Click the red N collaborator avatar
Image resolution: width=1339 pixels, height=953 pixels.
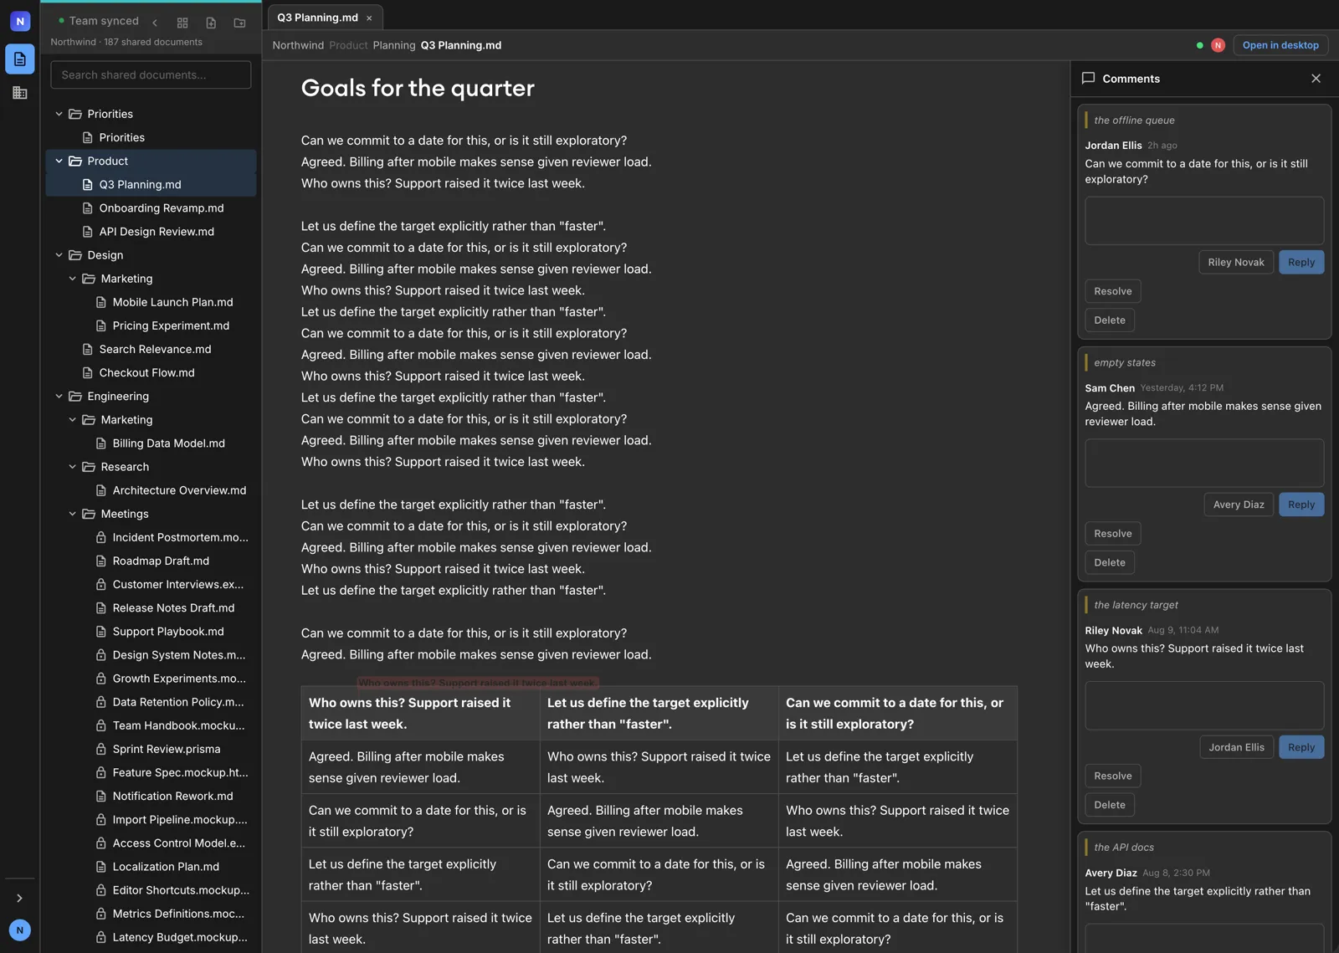pos(1218,45)
